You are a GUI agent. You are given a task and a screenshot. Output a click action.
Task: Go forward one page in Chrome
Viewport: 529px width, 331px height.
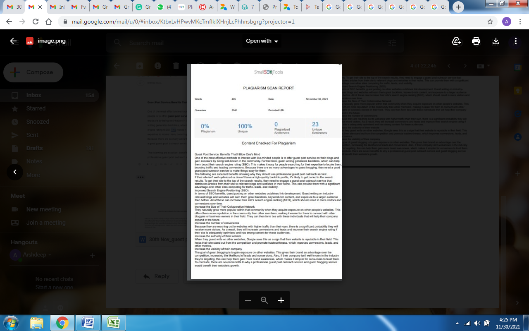tap(22, 22)
